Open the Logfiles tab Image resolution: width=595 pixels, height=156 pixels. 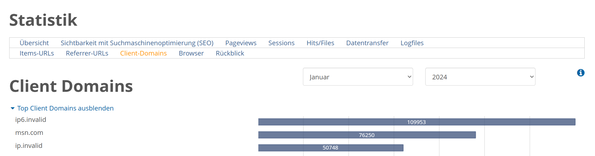412,43
